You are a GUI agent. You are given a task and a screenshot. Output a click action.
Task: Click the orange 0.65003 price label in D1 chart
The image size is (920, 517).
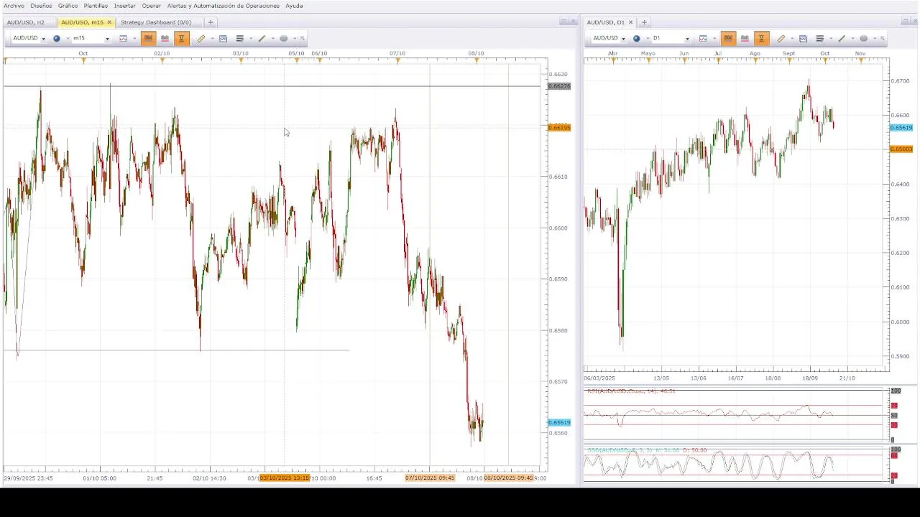[x=901, y=149]
